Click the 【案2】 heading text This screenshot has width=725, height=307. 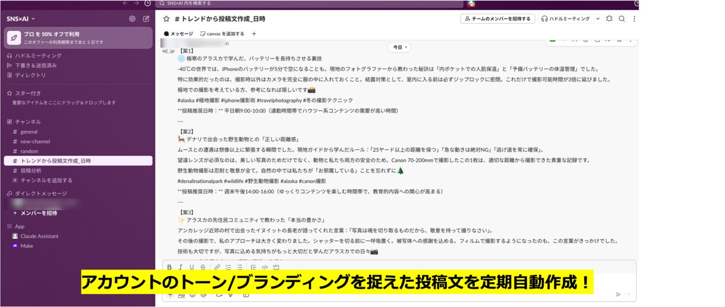[x=187, y=131]
